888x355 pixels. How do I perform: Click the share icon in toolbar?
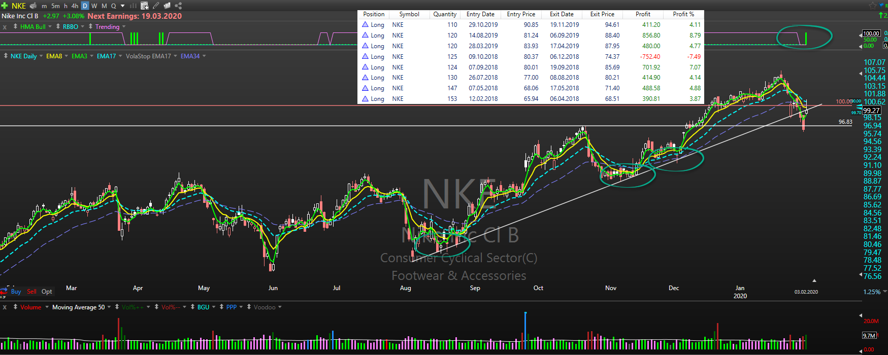pyautogui.click(x=178, y=6)
